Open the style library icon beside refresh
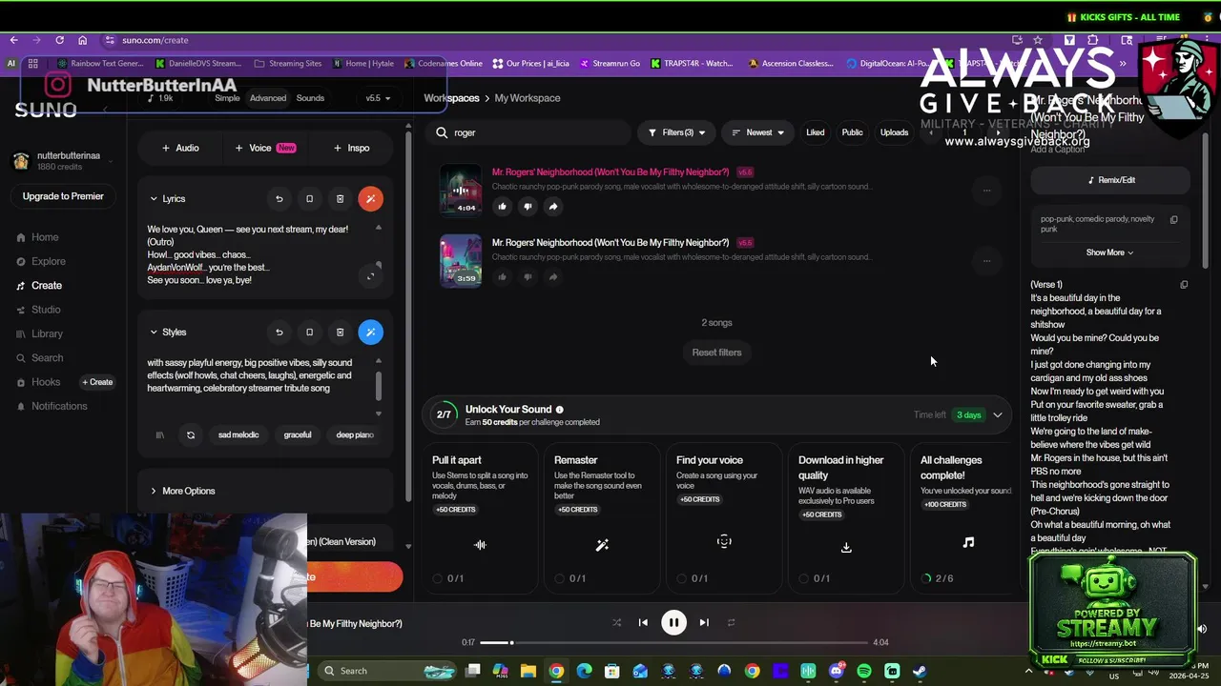Screen dimensions: 1221x686 [x=160, y=434]
